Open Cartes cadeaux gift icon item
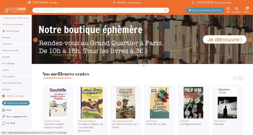 (16, 96)
